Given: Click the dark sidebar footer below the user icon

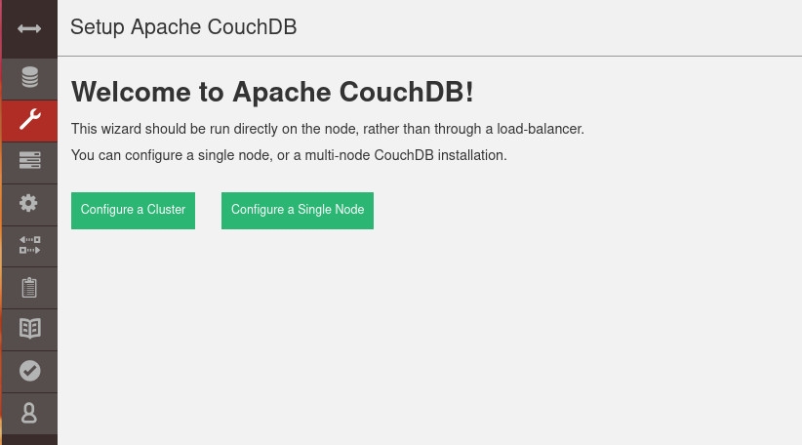Looking at the screenshot, I should pos(29,439).
